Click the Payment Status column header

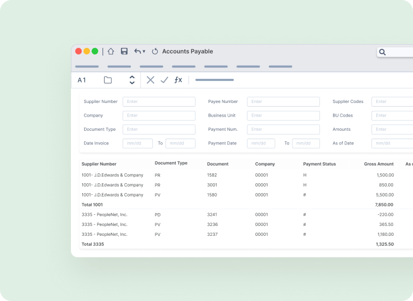tap(319, 164)
